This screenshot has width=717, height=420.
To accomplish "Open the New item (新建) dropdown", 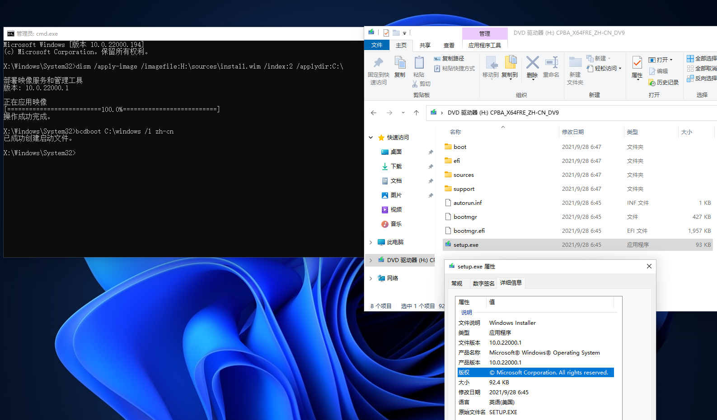I will tap(599, 59).
